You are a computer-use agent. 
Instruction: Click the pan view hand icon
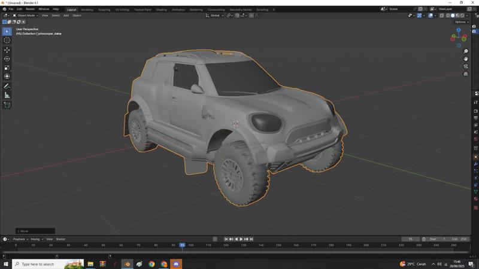466,59
